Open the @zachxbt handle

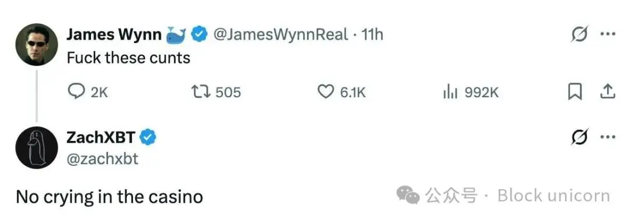point(102,159)
